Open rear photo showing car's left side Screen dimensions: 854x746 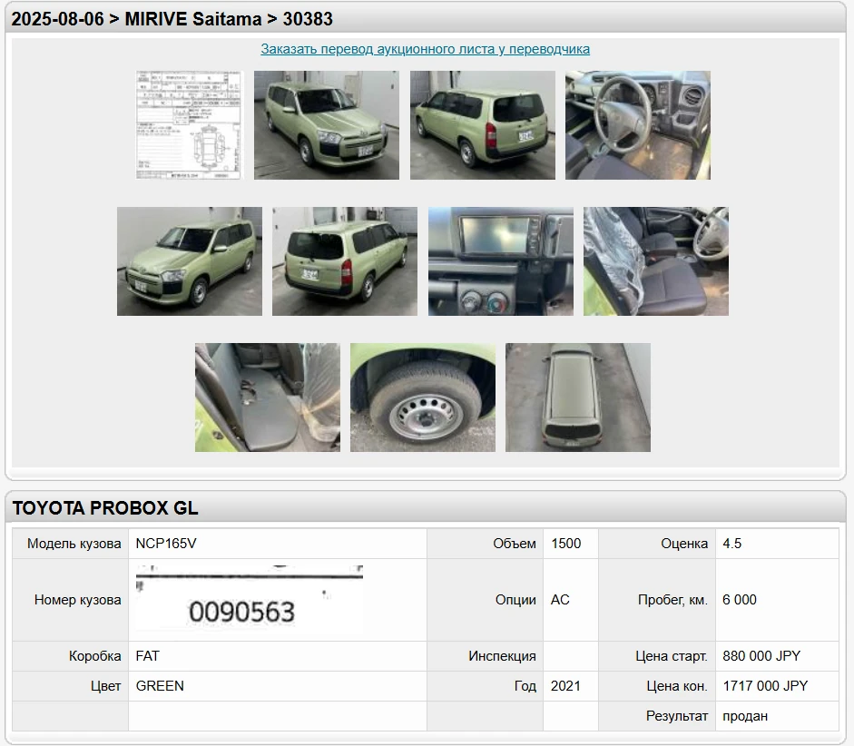[x=482, y=125]
